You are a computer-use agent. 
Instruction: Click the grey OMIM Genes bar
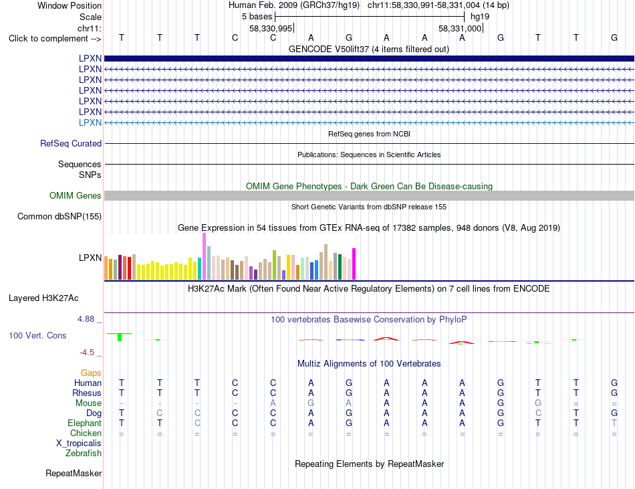click(x=369, y=196)
